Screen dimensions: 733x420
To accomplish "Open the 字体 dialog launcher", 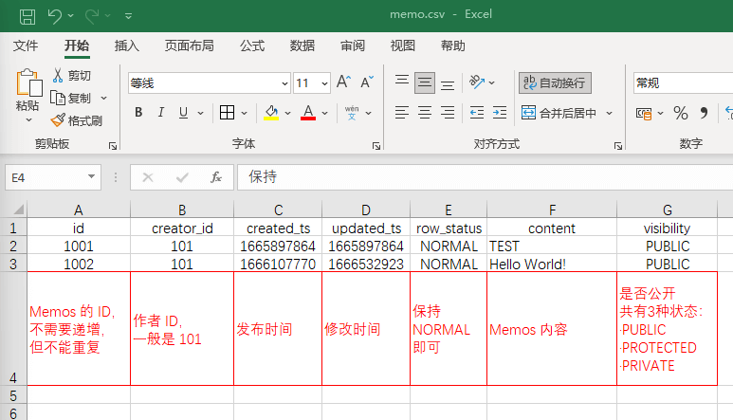I will coord(376,146).
